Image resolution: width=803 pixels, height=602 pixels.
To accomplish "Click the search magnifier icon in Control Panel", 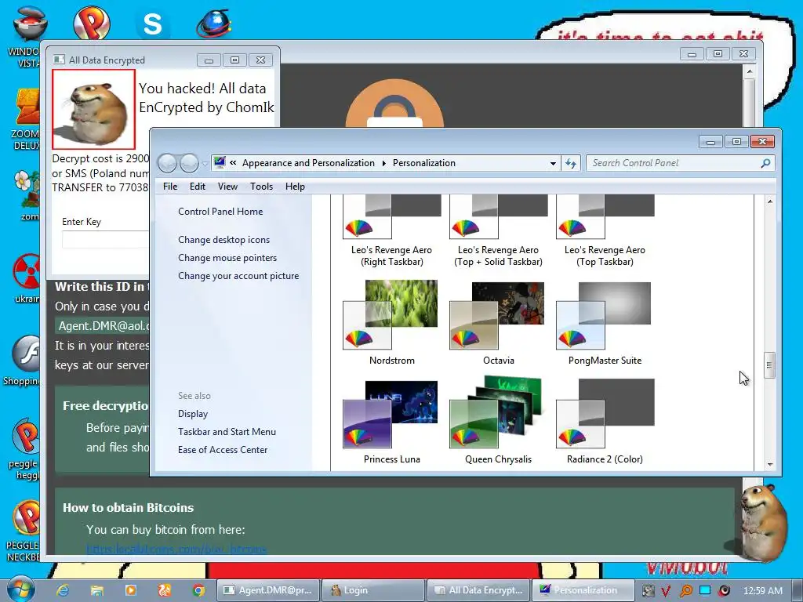I will tap(765, 163).
